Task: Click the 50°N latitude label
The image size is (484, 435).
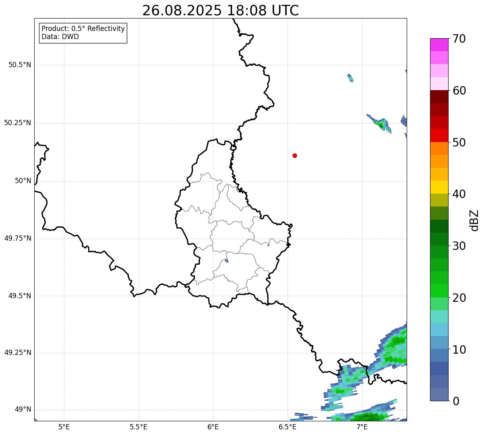Action: 23,181
